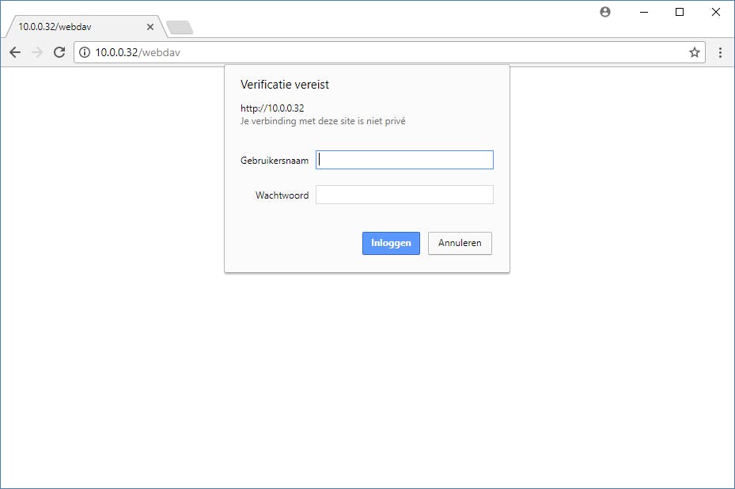Close the 10.0.0.32/webdav tab
The width and height of the screenshot is (735, 489).
click(150, 27)
